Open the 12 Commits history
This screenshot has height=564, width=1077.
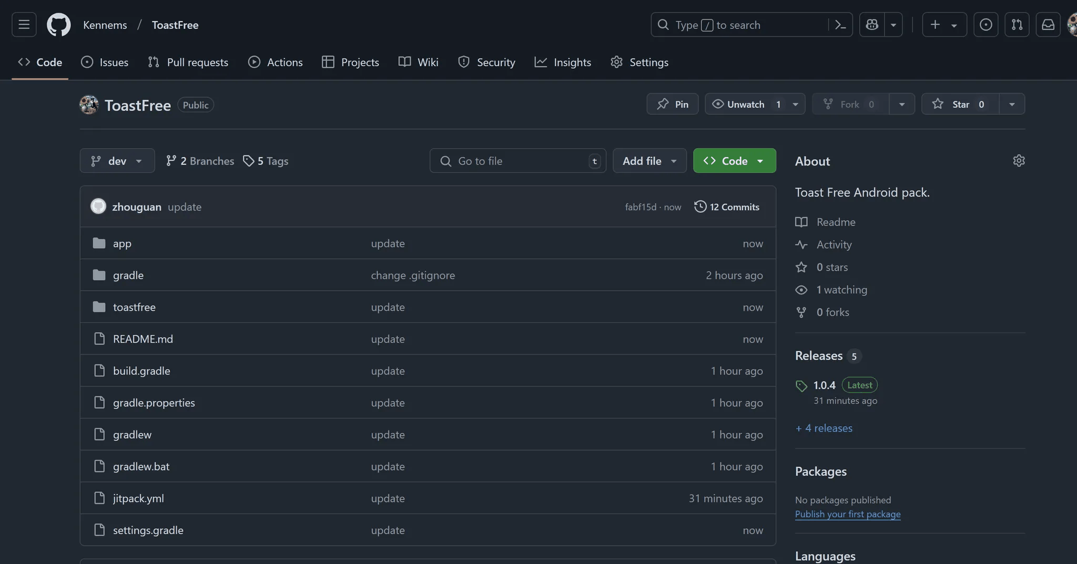pos(727,207)
